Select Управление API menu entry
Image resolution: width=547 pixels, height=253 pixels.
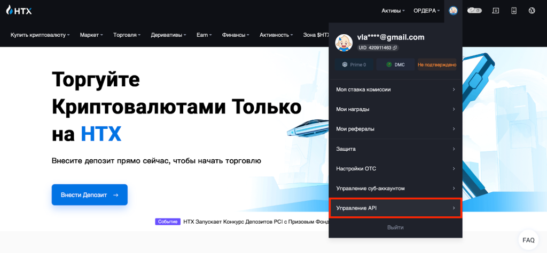[x=395, y=208]
